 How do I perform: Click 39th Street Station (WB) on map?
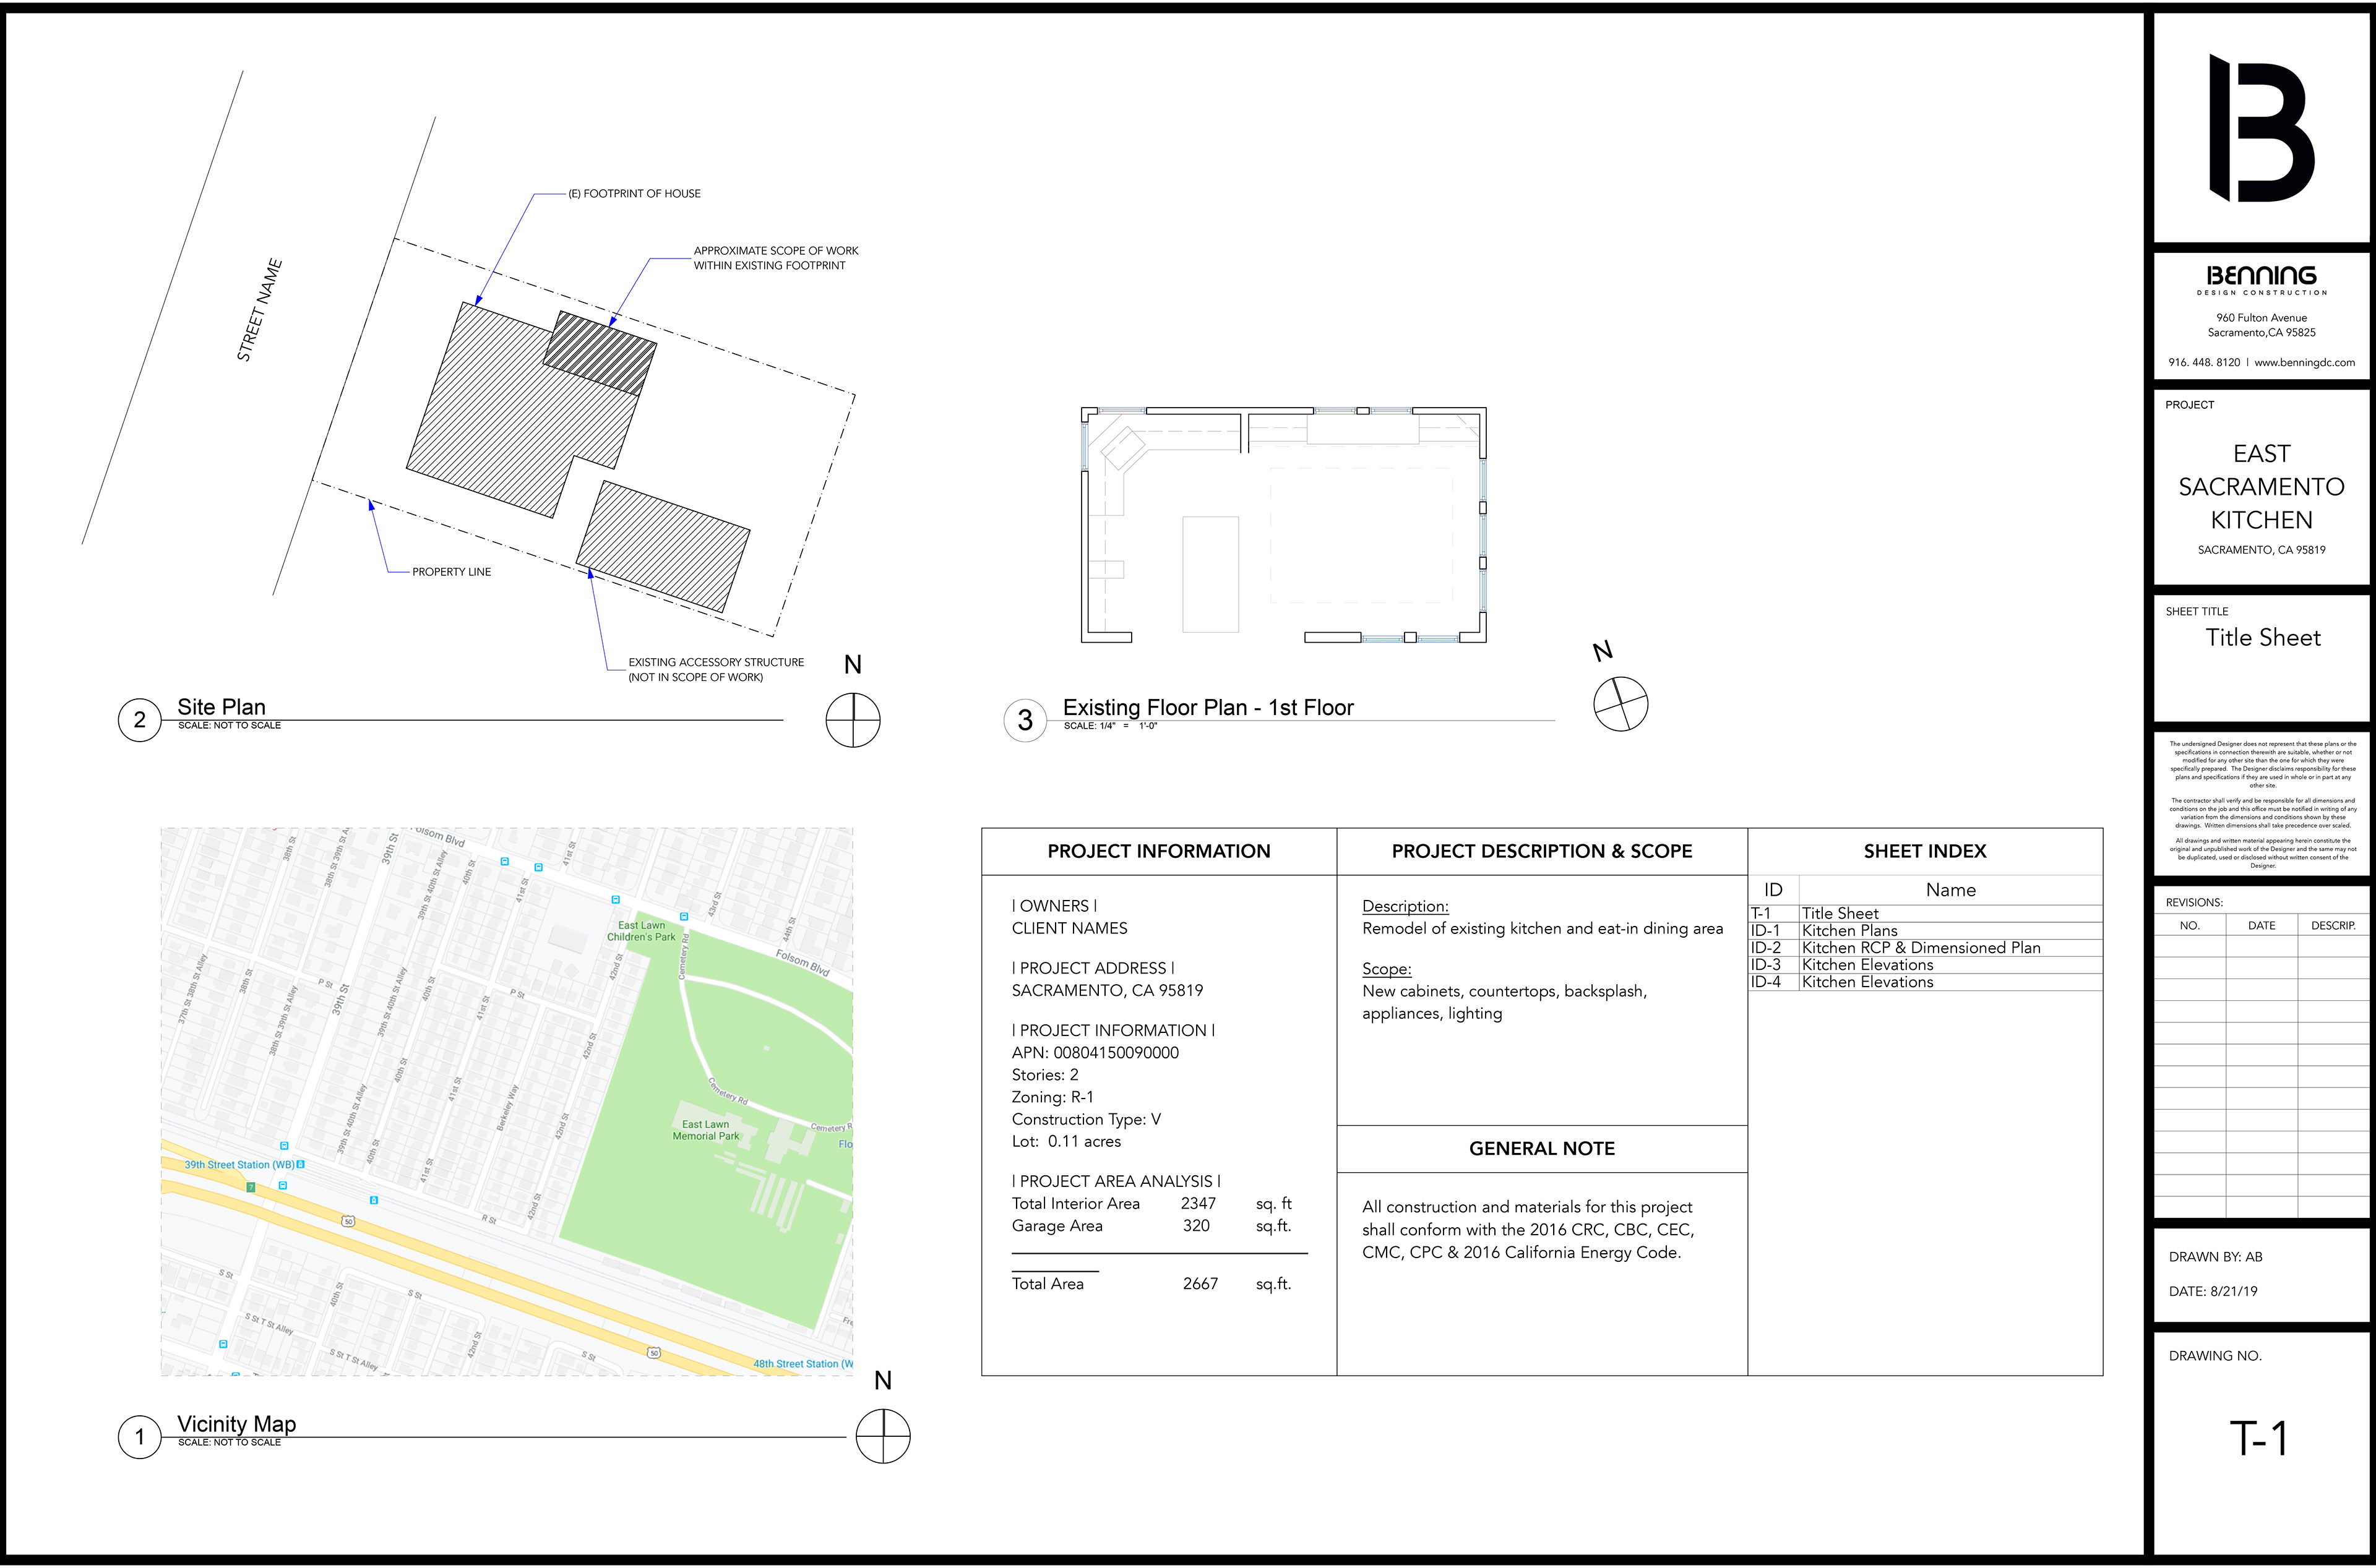[x=239, y=1164]
